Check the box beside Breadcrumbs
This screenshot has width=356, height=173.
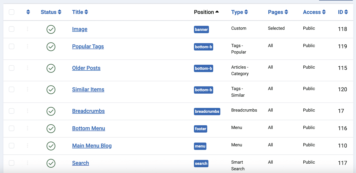pos(11,111)
